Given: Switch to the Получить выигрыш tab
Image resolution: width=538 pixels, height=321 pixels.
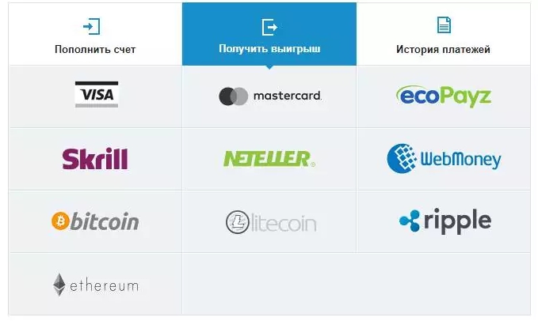Looking at the screenshot, I should click(269, 34).
